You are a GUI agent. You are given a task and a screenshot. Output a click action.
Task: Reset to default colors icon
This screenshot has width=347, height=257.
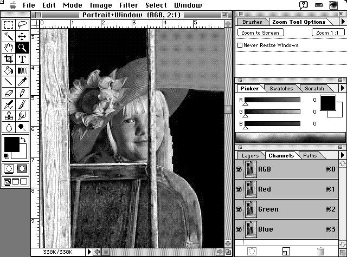(7, 156)
